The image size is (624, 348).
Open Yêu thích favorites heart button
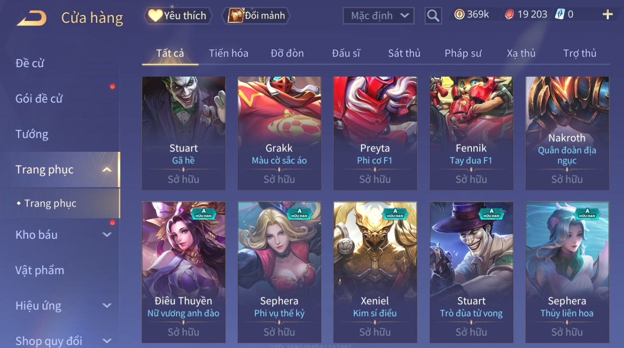point(178,16)
